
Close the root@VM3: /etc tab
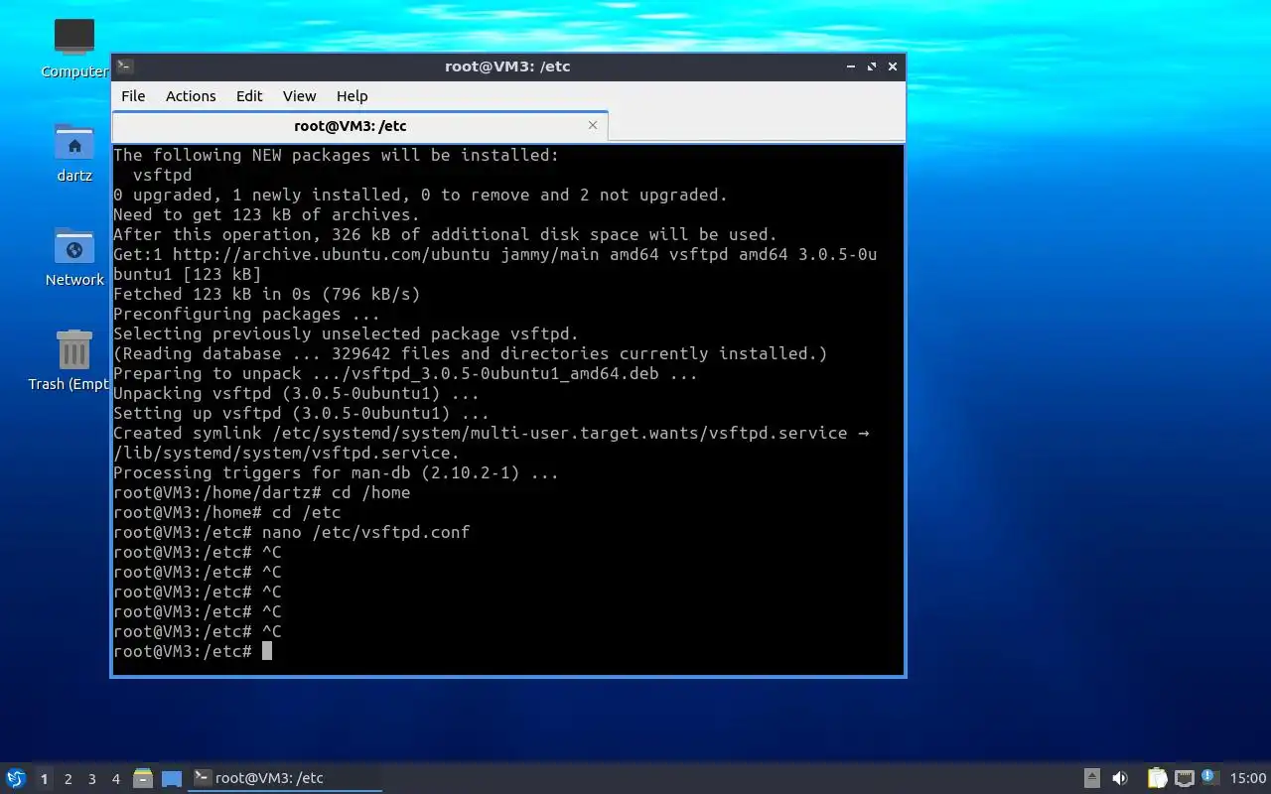point(593,125)
